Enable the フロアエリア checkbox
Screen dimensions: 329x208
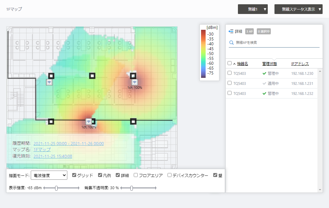(136, 175)
